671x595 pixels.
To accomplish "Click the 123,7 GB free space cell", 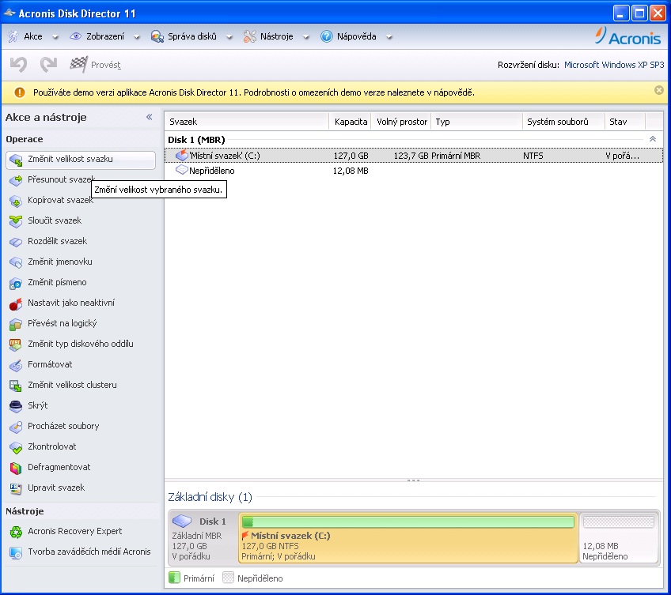I will click(x=411, y=156).
